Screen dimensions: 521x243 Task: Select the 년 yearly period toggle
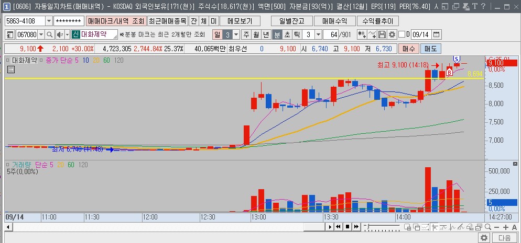click(266, 34)
